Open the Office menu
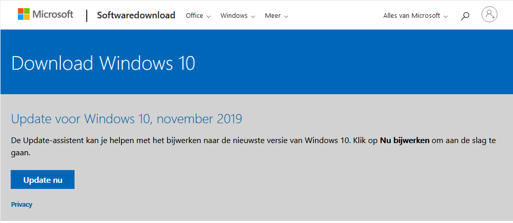This screenshot has height=223, width=513. tap(194, 16)
